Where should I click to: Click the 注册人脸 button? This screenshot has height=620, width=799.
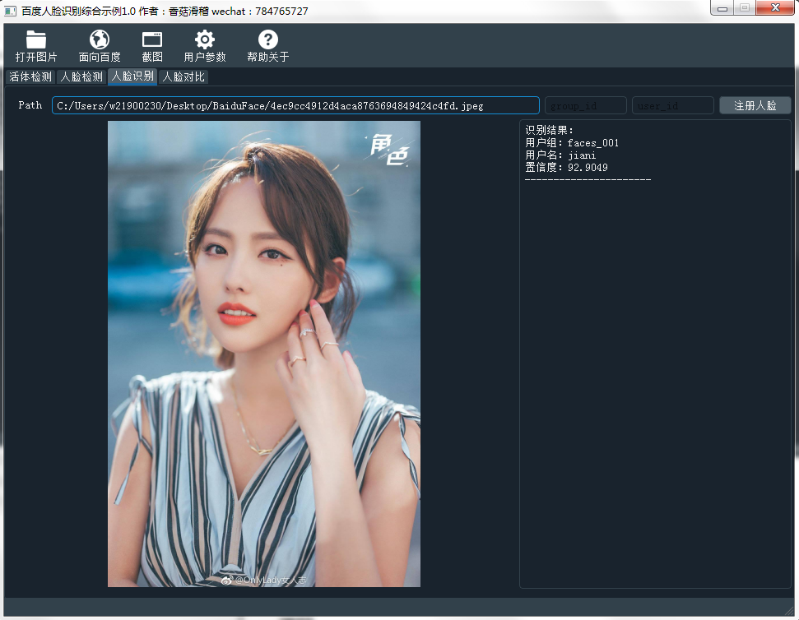point(755,105)
